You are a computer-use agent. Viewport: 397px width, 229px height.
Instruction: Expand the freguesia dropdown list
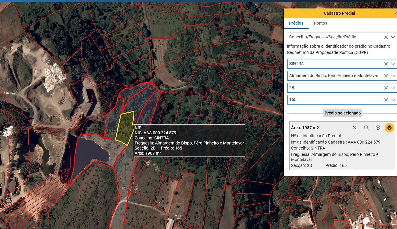click(393, 76)
